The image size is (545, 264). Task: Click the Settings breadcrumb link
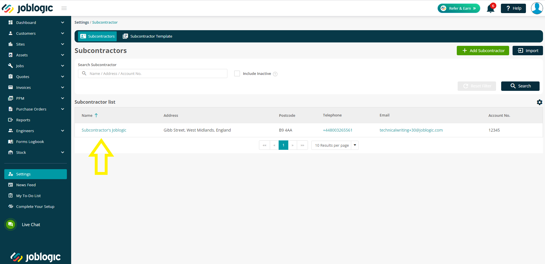click(82, 22)
